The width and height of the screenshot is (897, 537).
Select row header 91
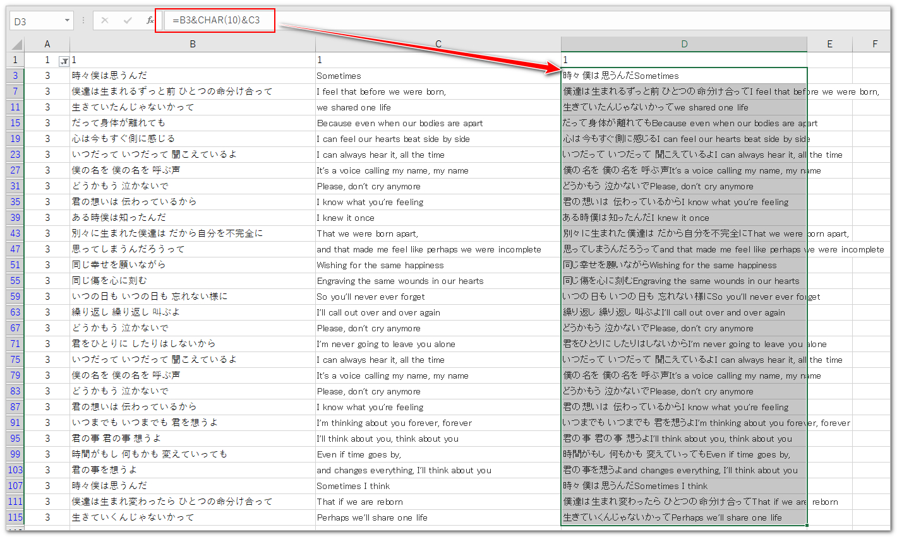(16, 423)
